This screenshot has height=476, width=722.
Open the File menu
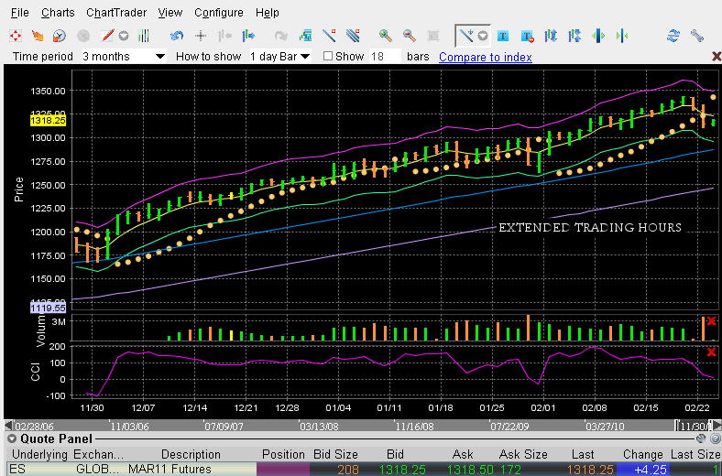(20, 13)
